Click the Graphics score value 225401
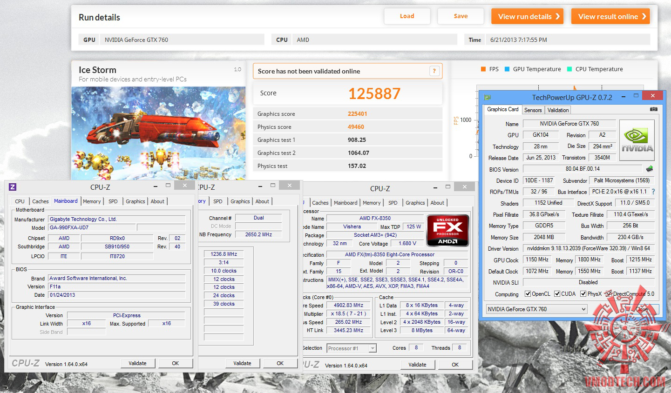 358,114
